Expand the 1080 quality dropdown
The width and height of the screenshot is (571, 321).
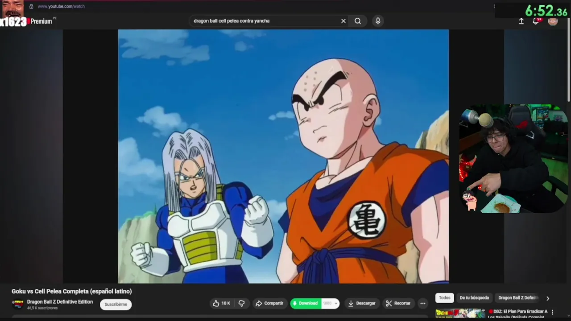coord(331,303)
